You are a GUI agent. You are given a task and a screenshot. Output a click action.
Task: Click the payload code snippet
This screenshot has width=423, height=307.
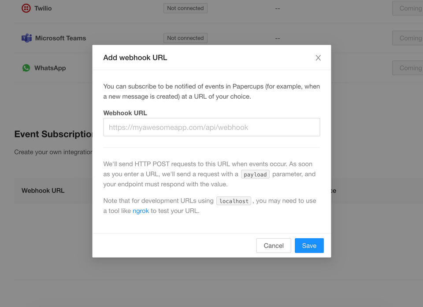(255, 174)
